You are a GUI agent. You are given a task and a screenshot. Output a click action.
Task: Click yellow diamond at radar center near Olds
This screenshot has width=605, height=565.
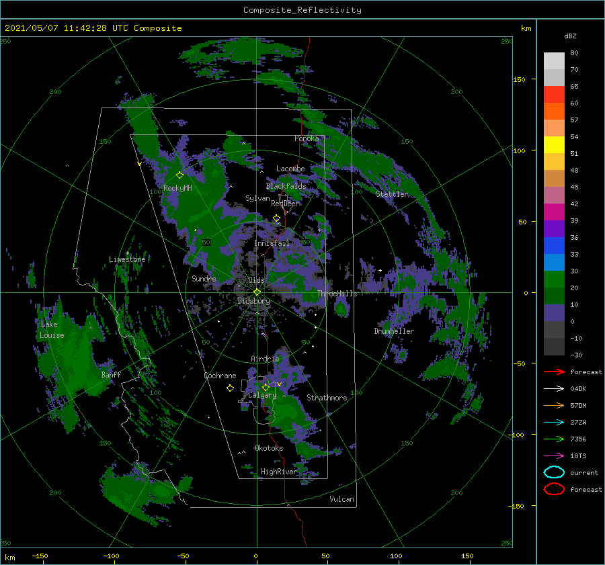click(257, 292)
